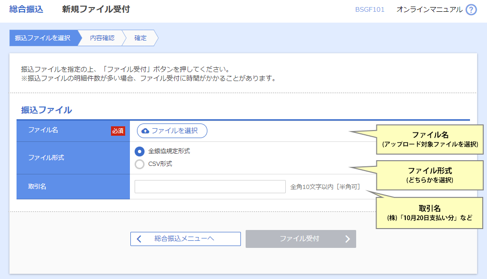The image size is (487, 279).
Task: Click the yellow 取引名 callout note
Action: click(x=429, y=213)
